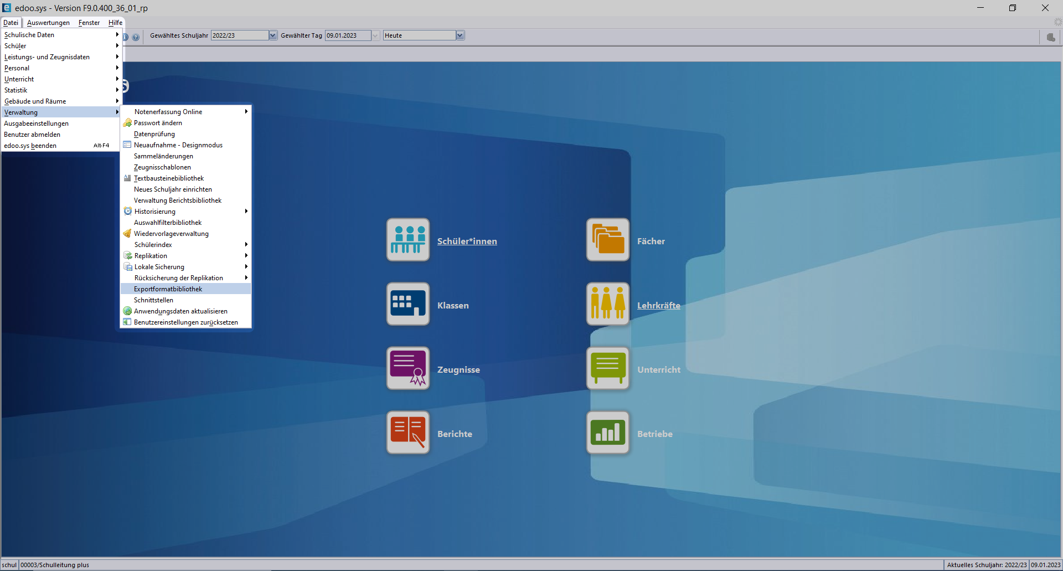Click the Lehrkräfte people icon
Screen dimensions: 1063x571
click(x=607, y=303)
